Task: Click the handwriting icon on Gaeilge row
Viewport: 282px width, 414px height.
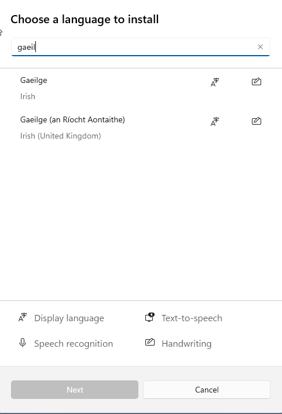Action: tap(257, 82)
